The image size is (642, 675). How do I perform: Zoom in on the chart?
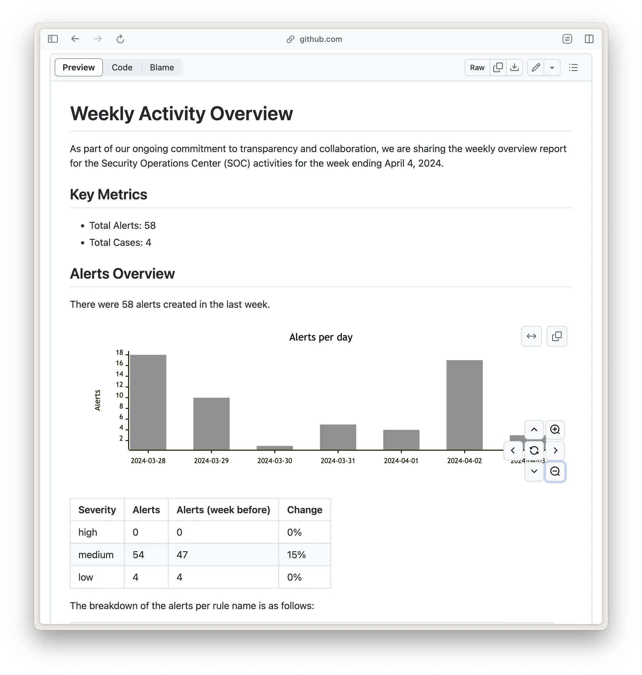pyautogui.click(x=555, y=429)
